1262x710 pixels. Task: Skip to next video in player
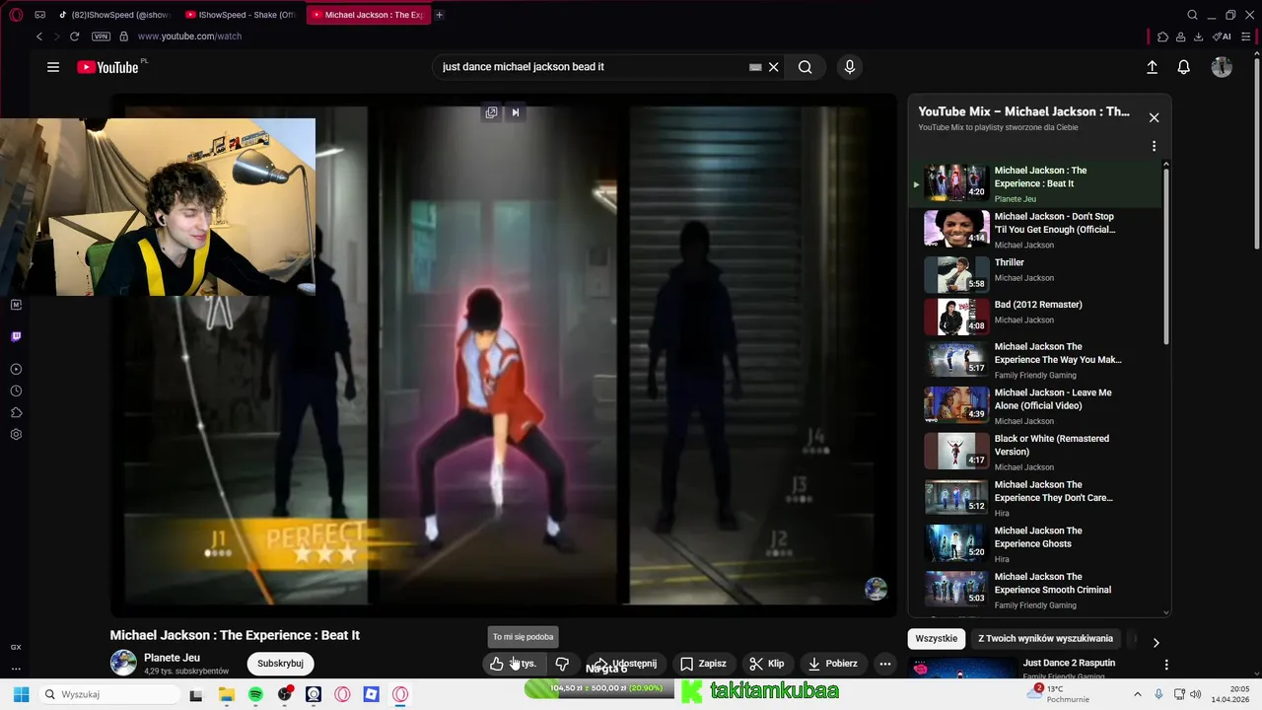pyautogui.click(x=515, y=112)
